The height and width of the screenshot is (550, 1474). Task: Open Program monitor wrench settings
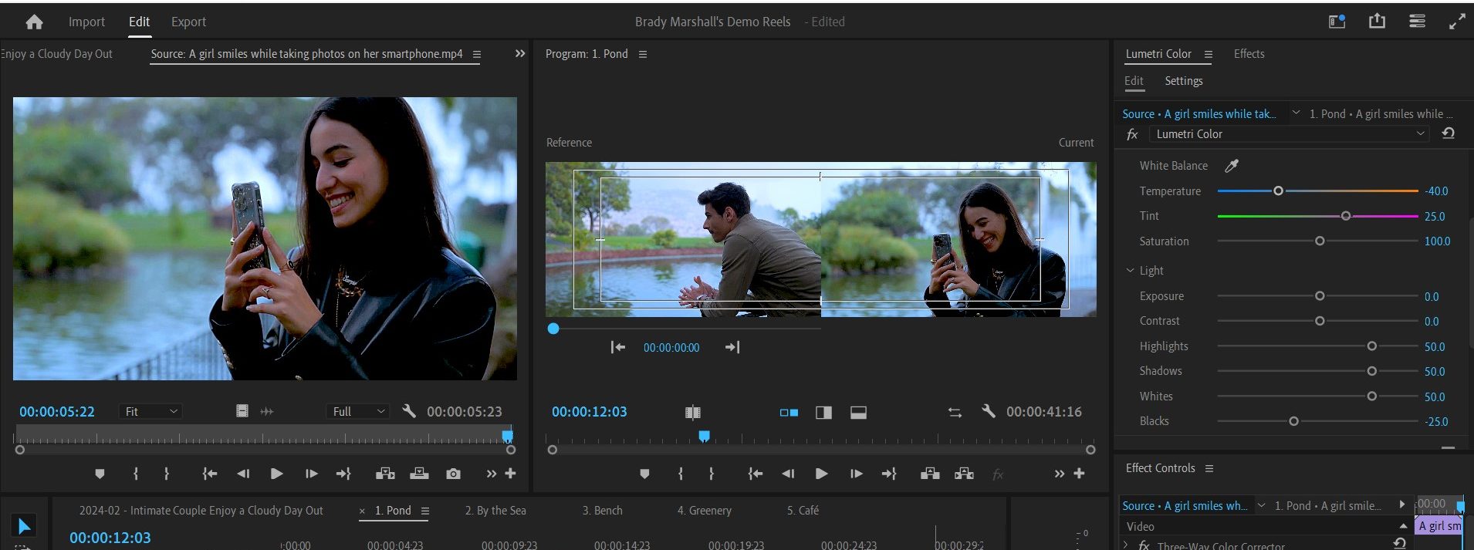tap(989, 411)
